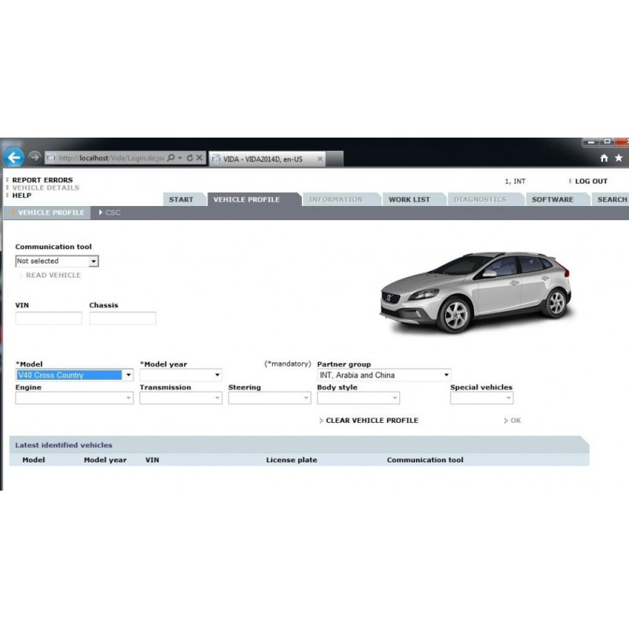Click CLEAR VEHICLE PROFILE link
Viewport: 629px width, 629px height.
371,421
